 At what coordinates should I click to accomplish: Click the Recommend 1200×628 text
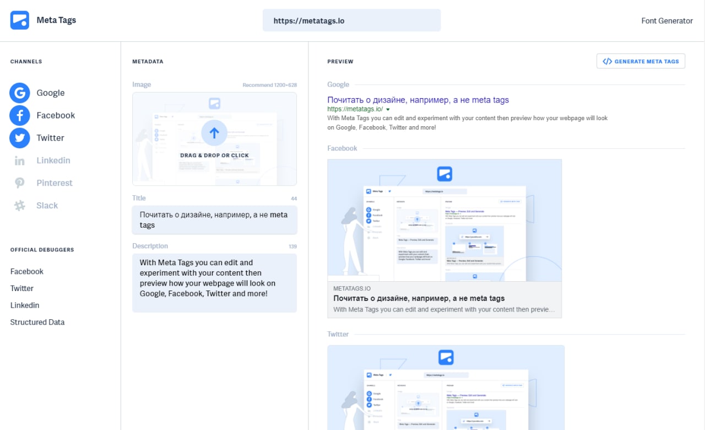click(x=270, y=85)
